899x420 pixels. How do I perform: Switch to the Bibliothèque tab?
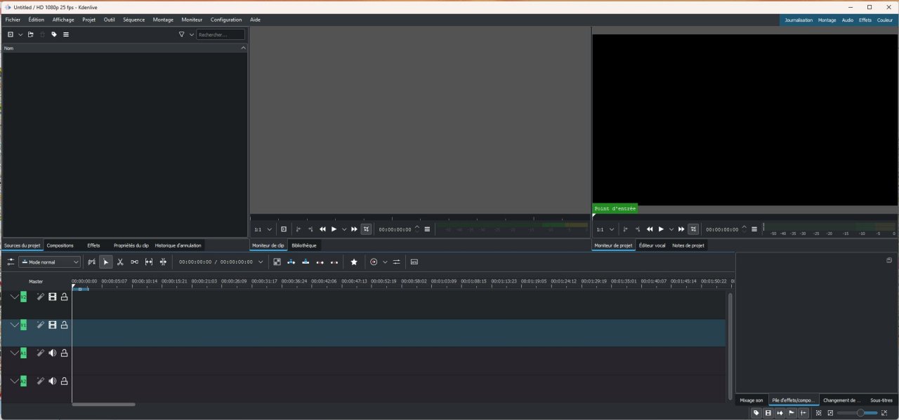[x=303, y=245]
